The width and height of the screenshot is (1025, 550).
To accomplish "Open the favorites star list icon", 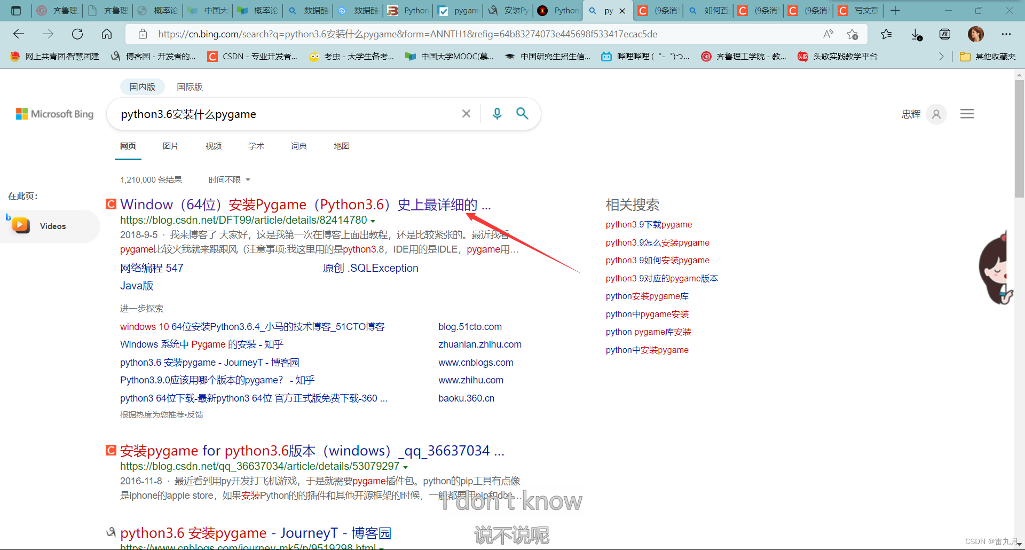I will click(x=886, y=34).
